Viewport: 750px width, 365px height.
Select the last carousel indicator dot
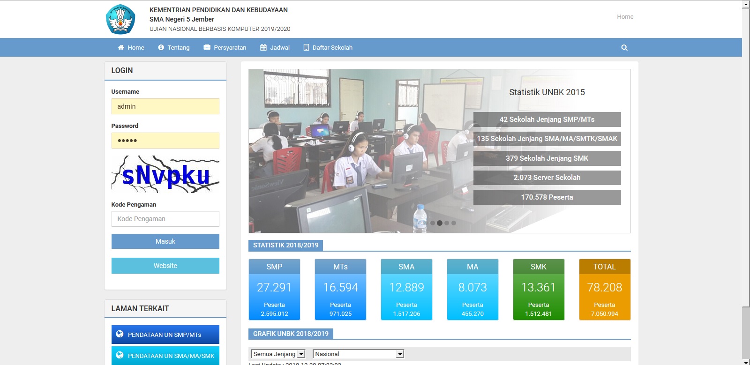pos(453,223)
